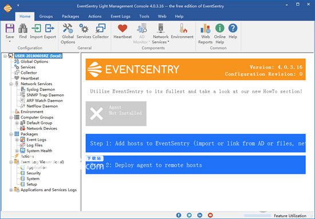Image resolution: width=315 pixels, height=219 pixels.
Task: Open the Web ribbon tab
Action: (x=162, y=17)
